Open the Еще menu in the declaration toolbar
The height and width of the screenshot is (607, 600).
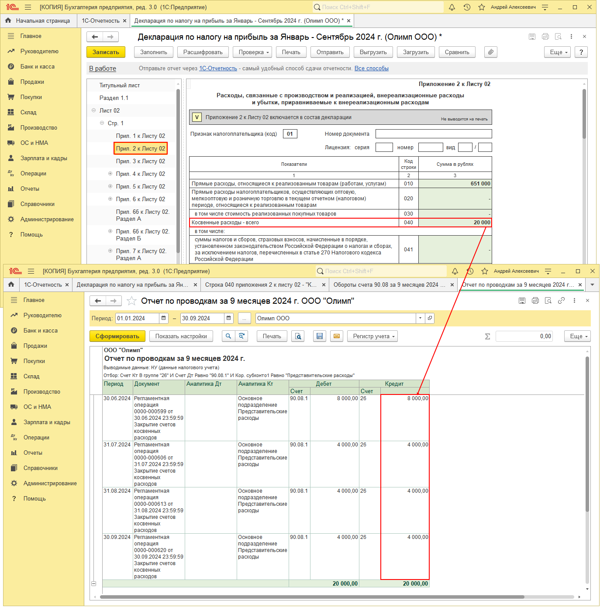[558, 52]
